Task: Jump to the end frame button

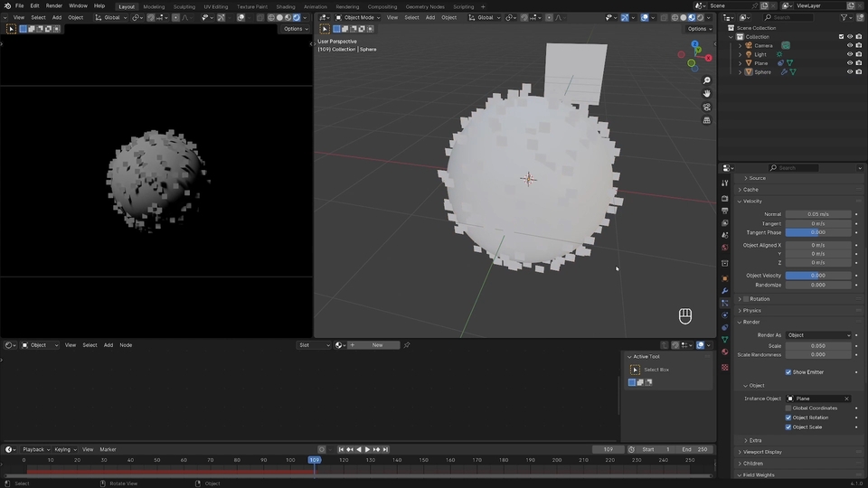Action: coord(386,450)
